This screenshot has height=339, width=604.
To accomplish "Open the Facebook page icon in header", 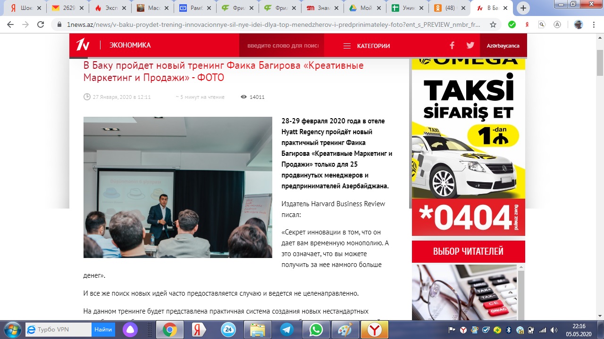I will [x=452, y=45].
